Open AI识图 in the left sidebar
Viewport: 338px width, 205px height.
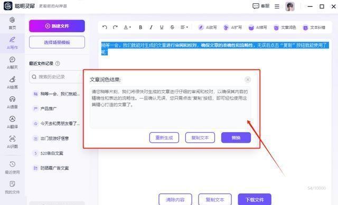pos(12,142)
